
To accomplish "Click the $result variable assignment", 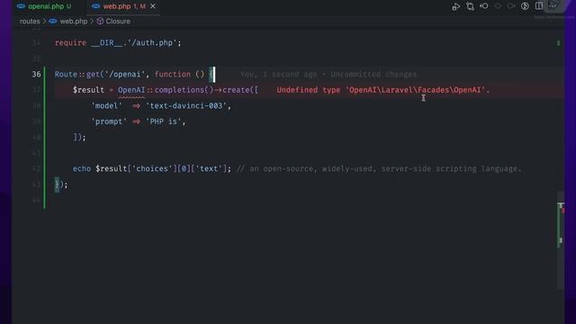I will point(88,90).
